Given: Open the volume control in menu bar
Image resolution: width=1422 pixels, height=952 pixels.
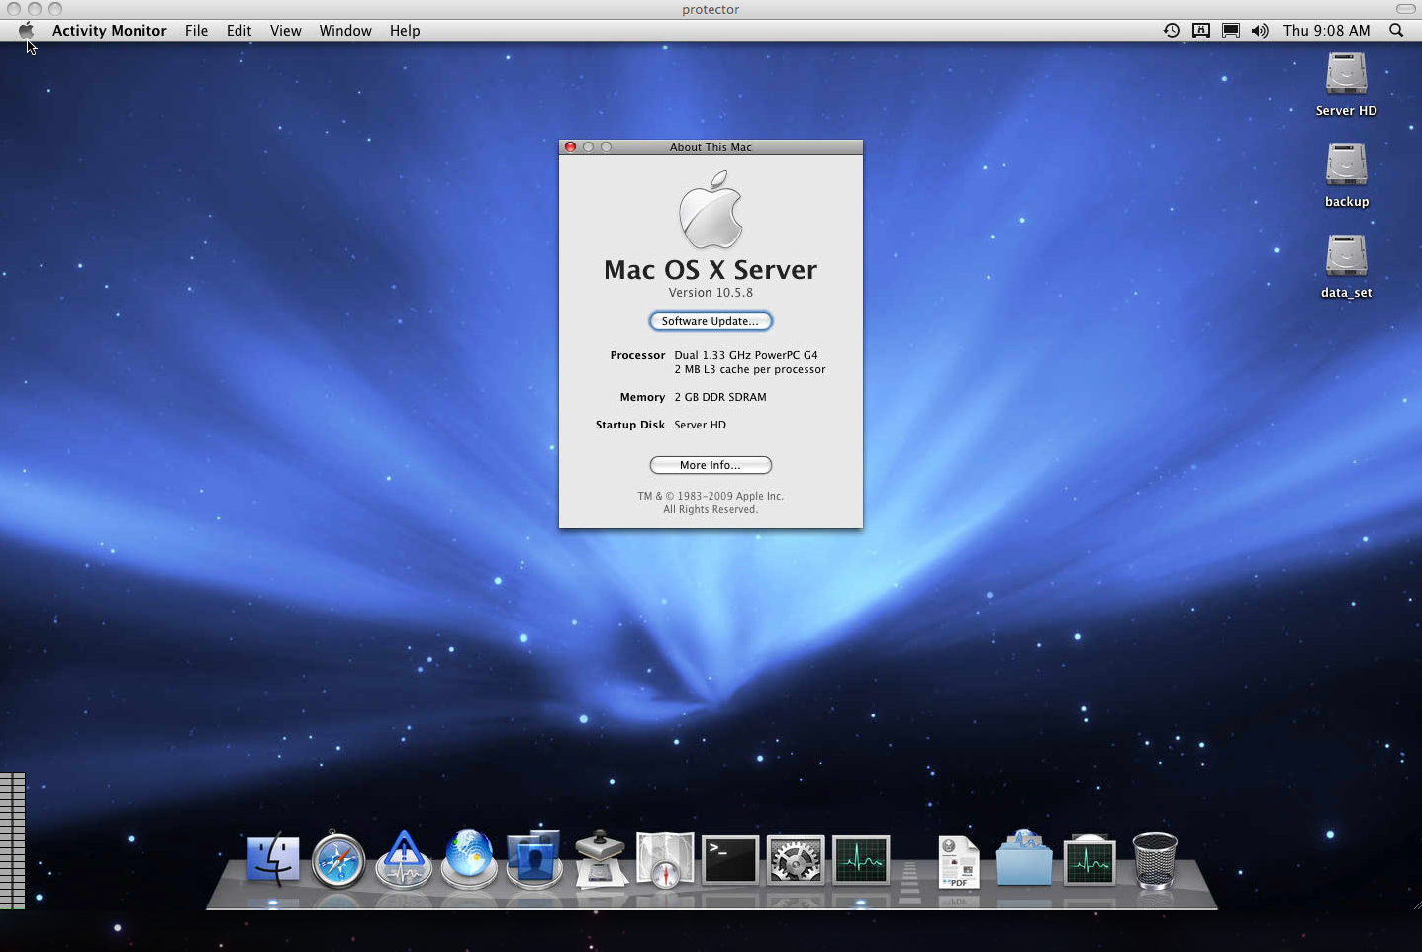Looking at the screenshot, I should [1260, 30].
